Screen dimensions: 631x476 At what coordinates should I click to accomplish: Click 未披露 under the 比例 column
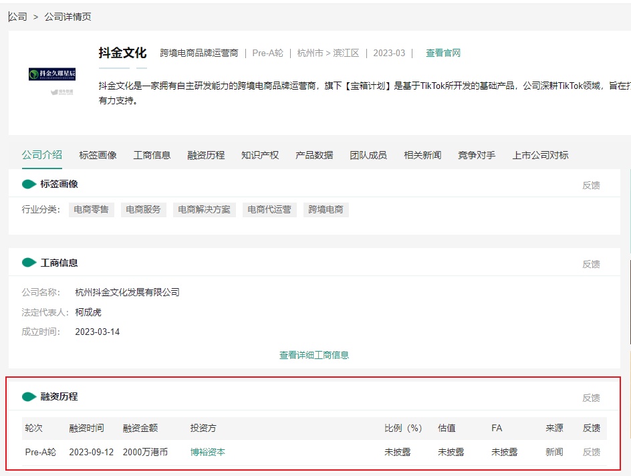[x=397, y=452]
